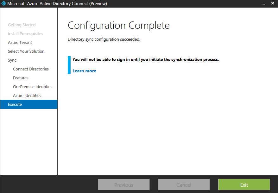Click the synchronization warning message text
Screen dimensions: 278x193
click(146, 60)
